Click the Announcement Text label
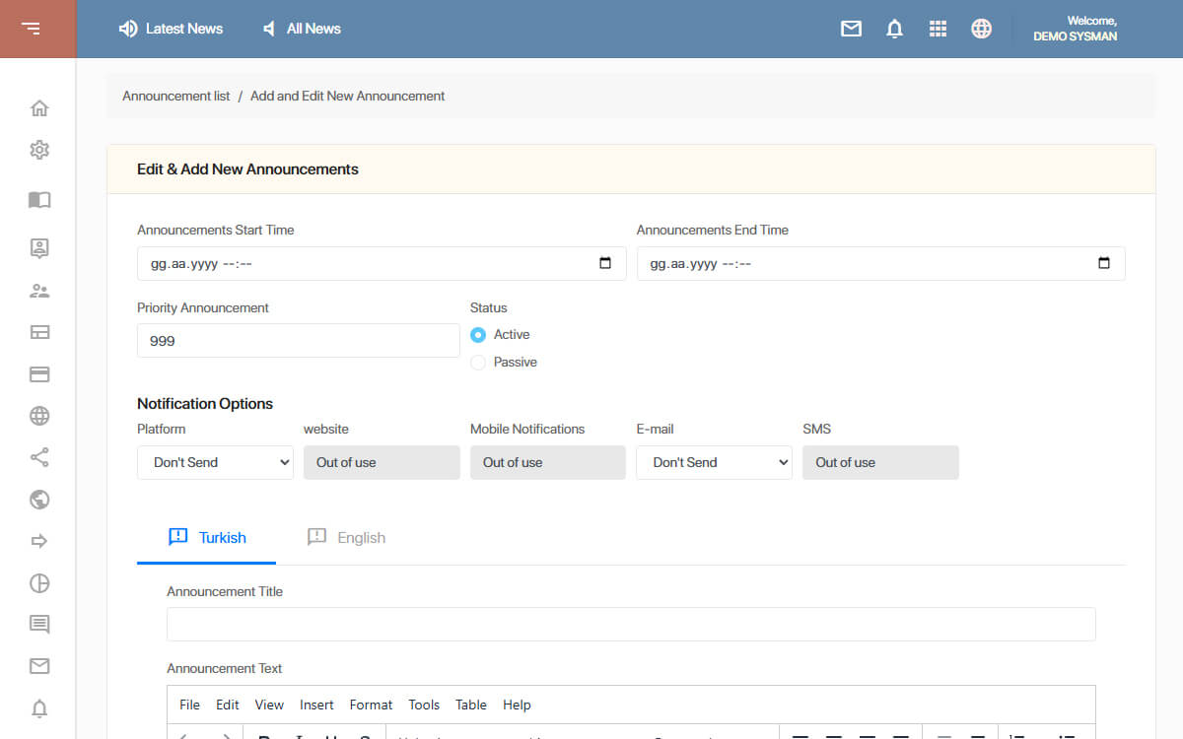Viewport: 1183px width, 739px height. pos(225,668)
